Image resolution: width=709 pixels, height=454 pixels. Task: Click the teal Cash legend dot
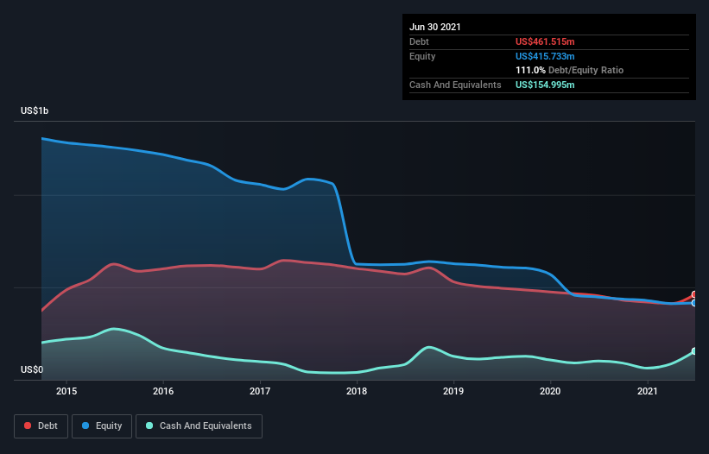click(149, 426)
